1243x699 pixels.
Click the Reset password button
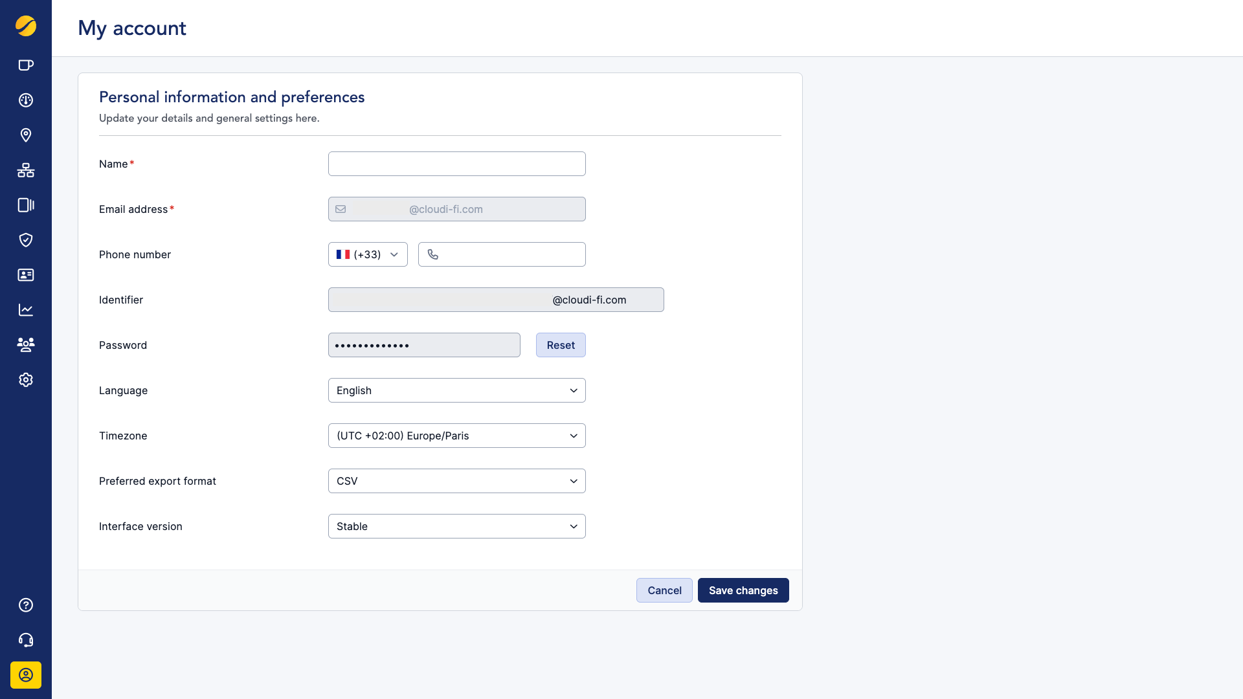(561, 345)
